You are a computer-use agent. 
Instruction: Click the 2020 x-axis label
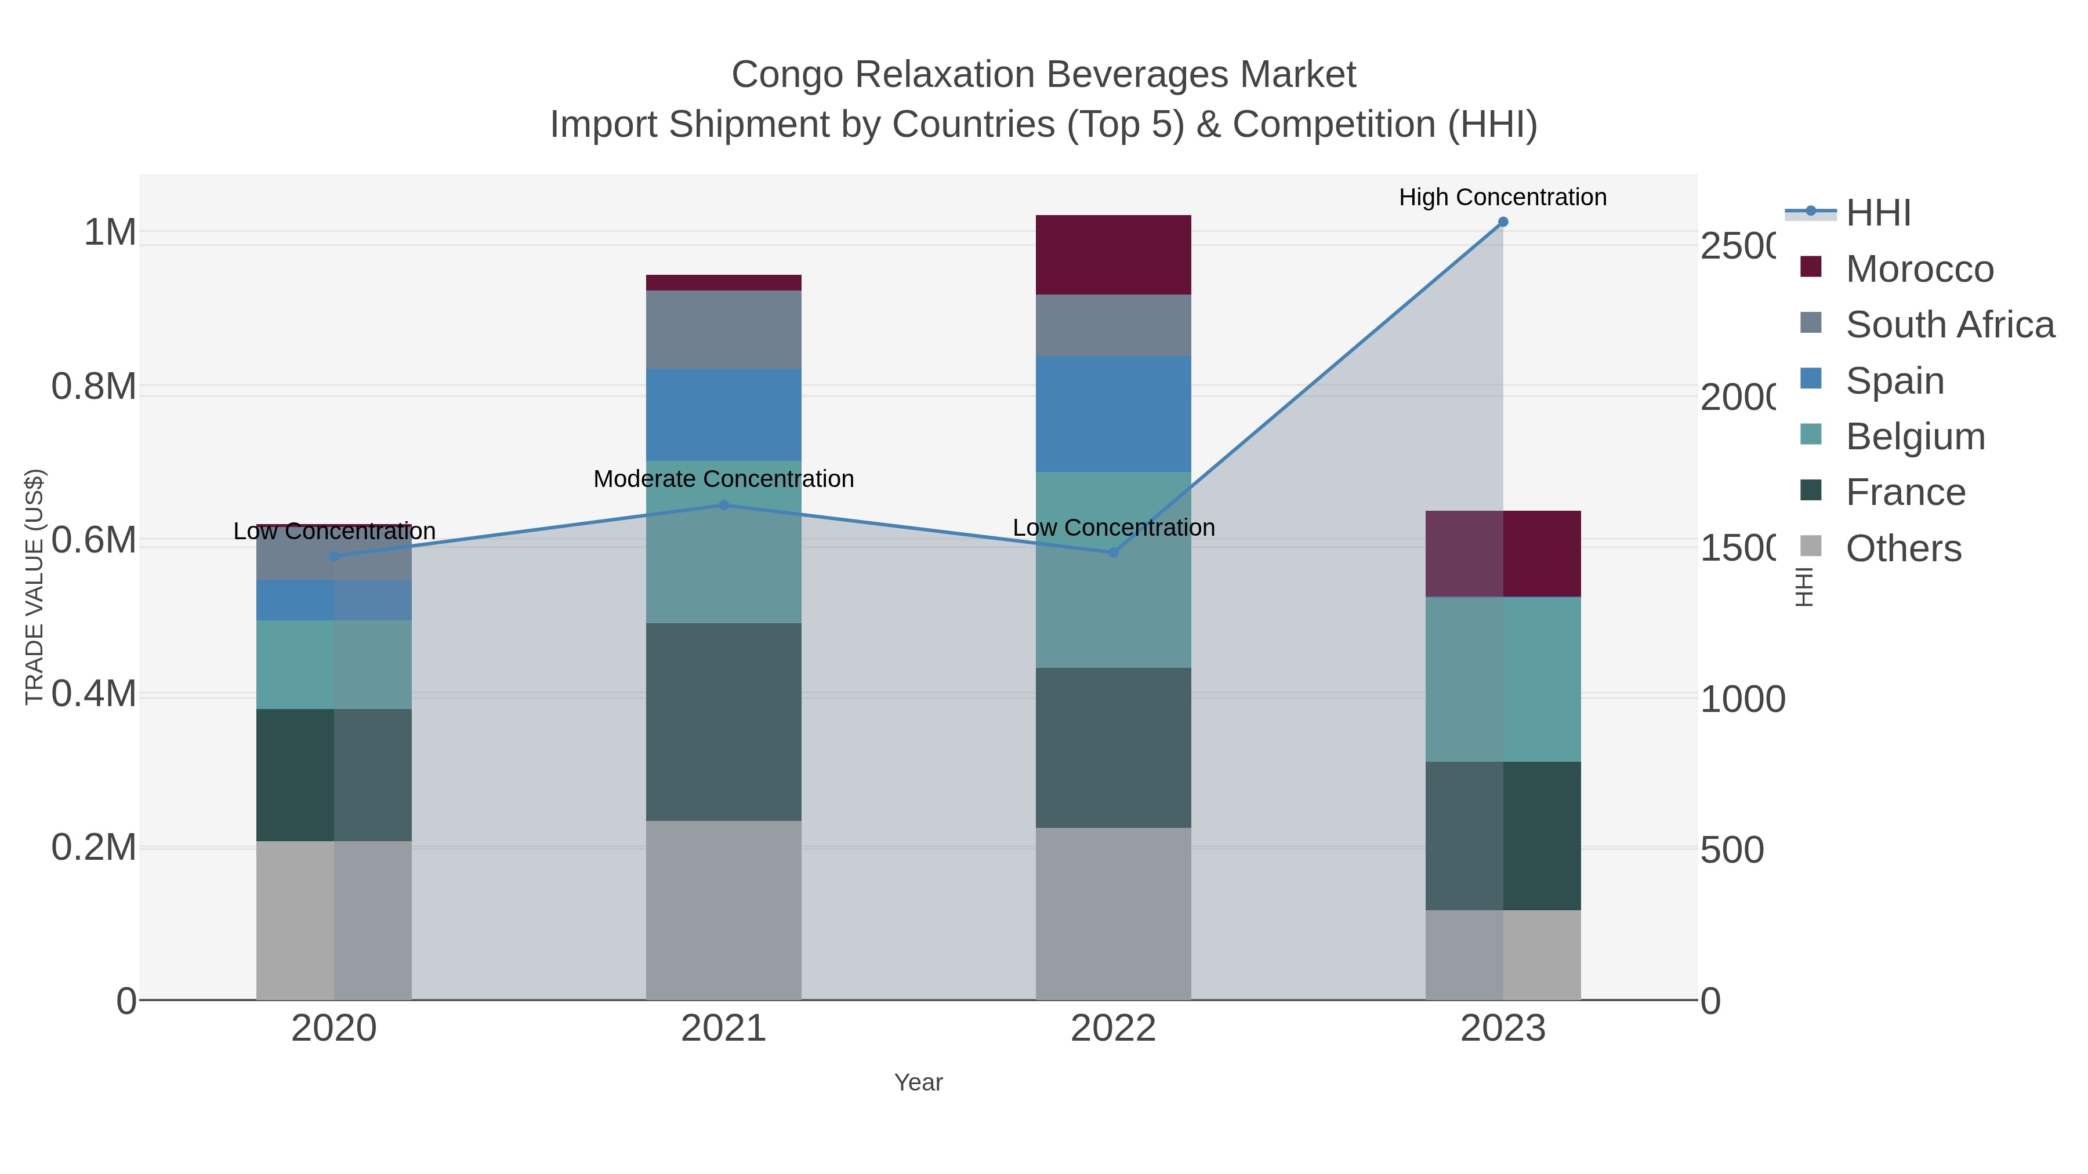[x=334, y=1029]
